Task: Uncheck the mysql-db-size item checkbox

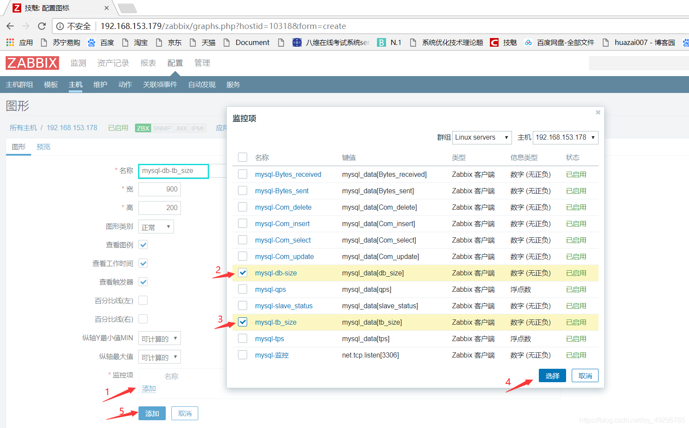Action: tap(243, 272)
